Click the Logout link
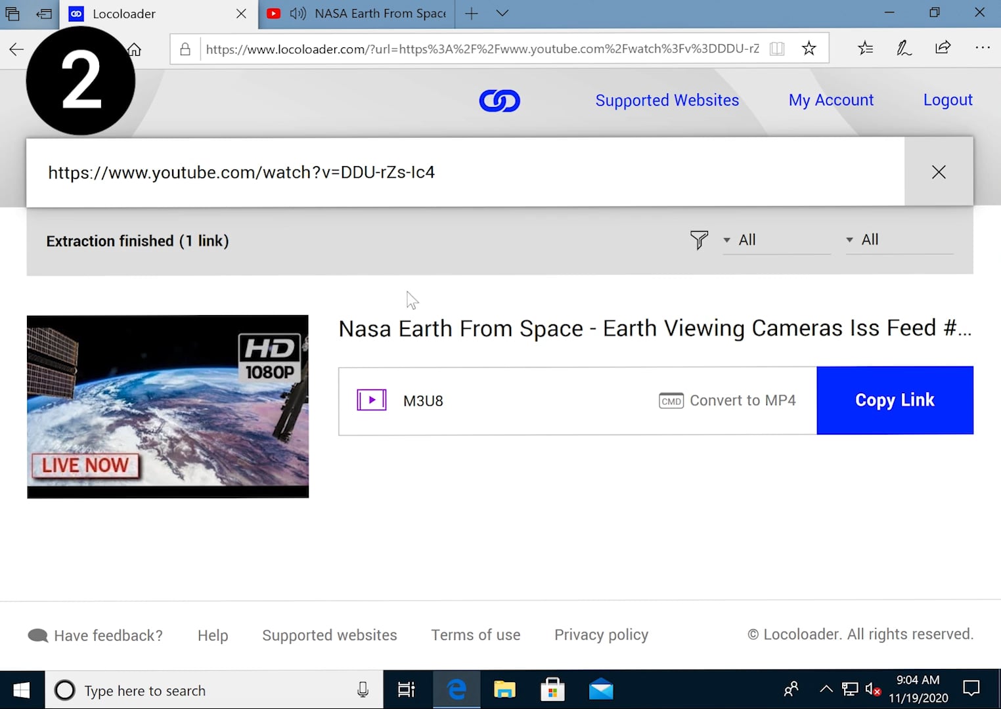The height and width of the screenshot is (709, 1001). coord(948,100)
